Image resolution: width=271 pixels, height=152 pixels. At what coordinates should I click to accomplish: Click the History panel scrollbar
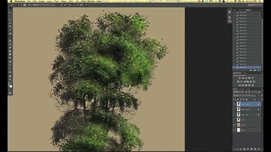[262, 41]
